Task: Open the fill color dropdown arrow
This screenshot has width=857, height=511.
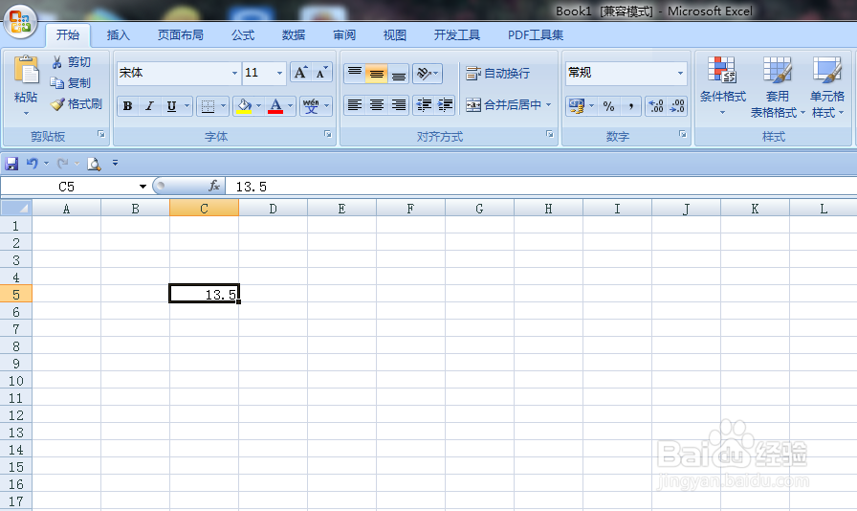Action: (x=258, y=106)
